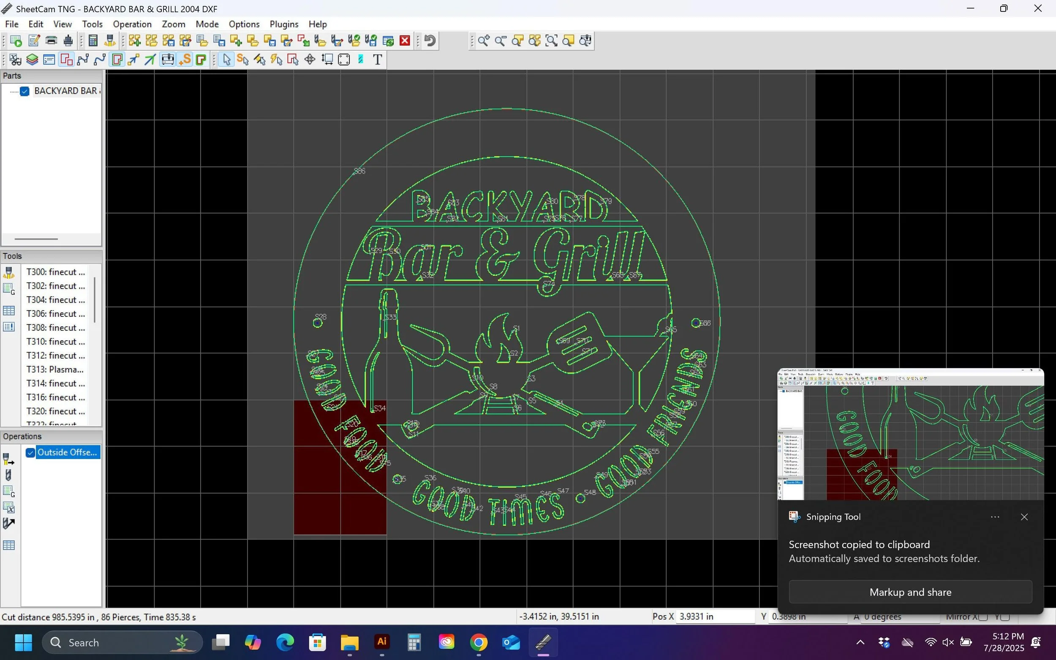Select the Text tool icon
Screen dimensions: 1056x660
(378, 60)
